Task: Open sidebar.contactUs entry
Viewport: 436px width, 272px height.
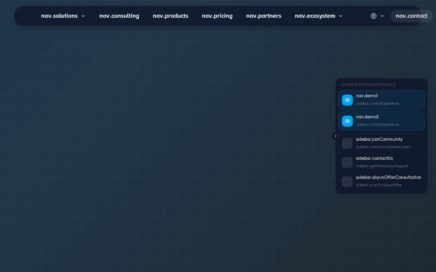Action: coord(381,163)
